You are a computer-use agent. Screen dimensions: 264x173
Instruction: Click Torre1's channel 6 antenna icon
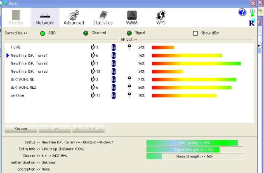click(x=93, y=55)
